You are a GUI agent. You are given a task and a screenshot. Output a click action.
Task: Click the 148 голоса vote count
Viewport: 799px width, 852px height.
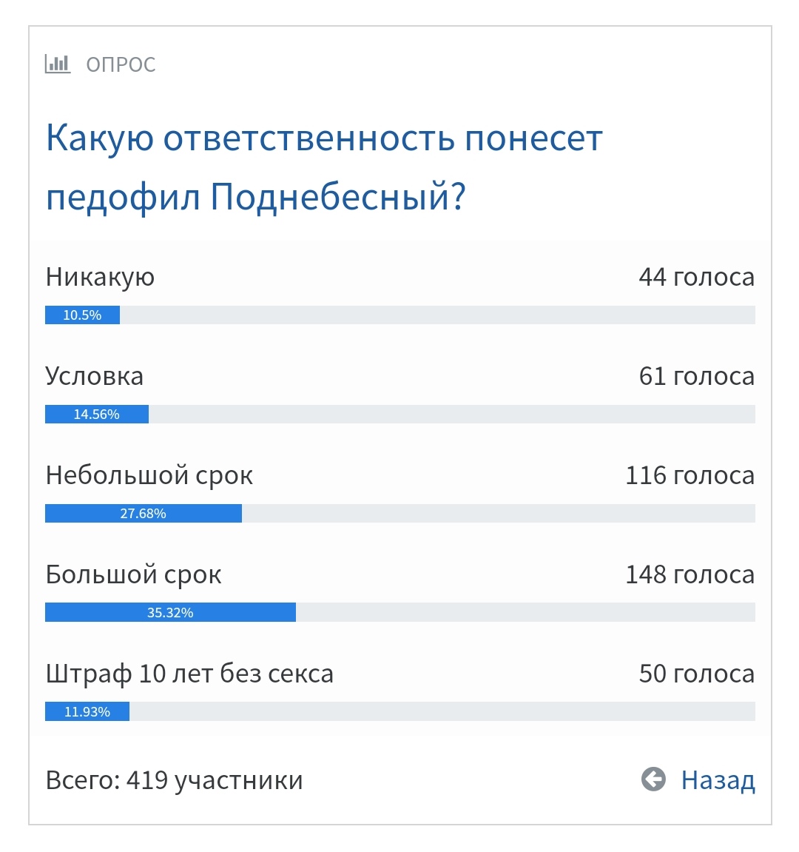pos(690,574)
